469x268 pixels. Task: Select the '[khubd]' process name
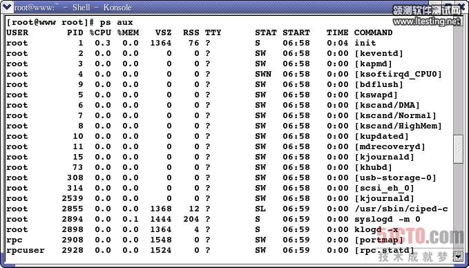[x=373, y=167]
